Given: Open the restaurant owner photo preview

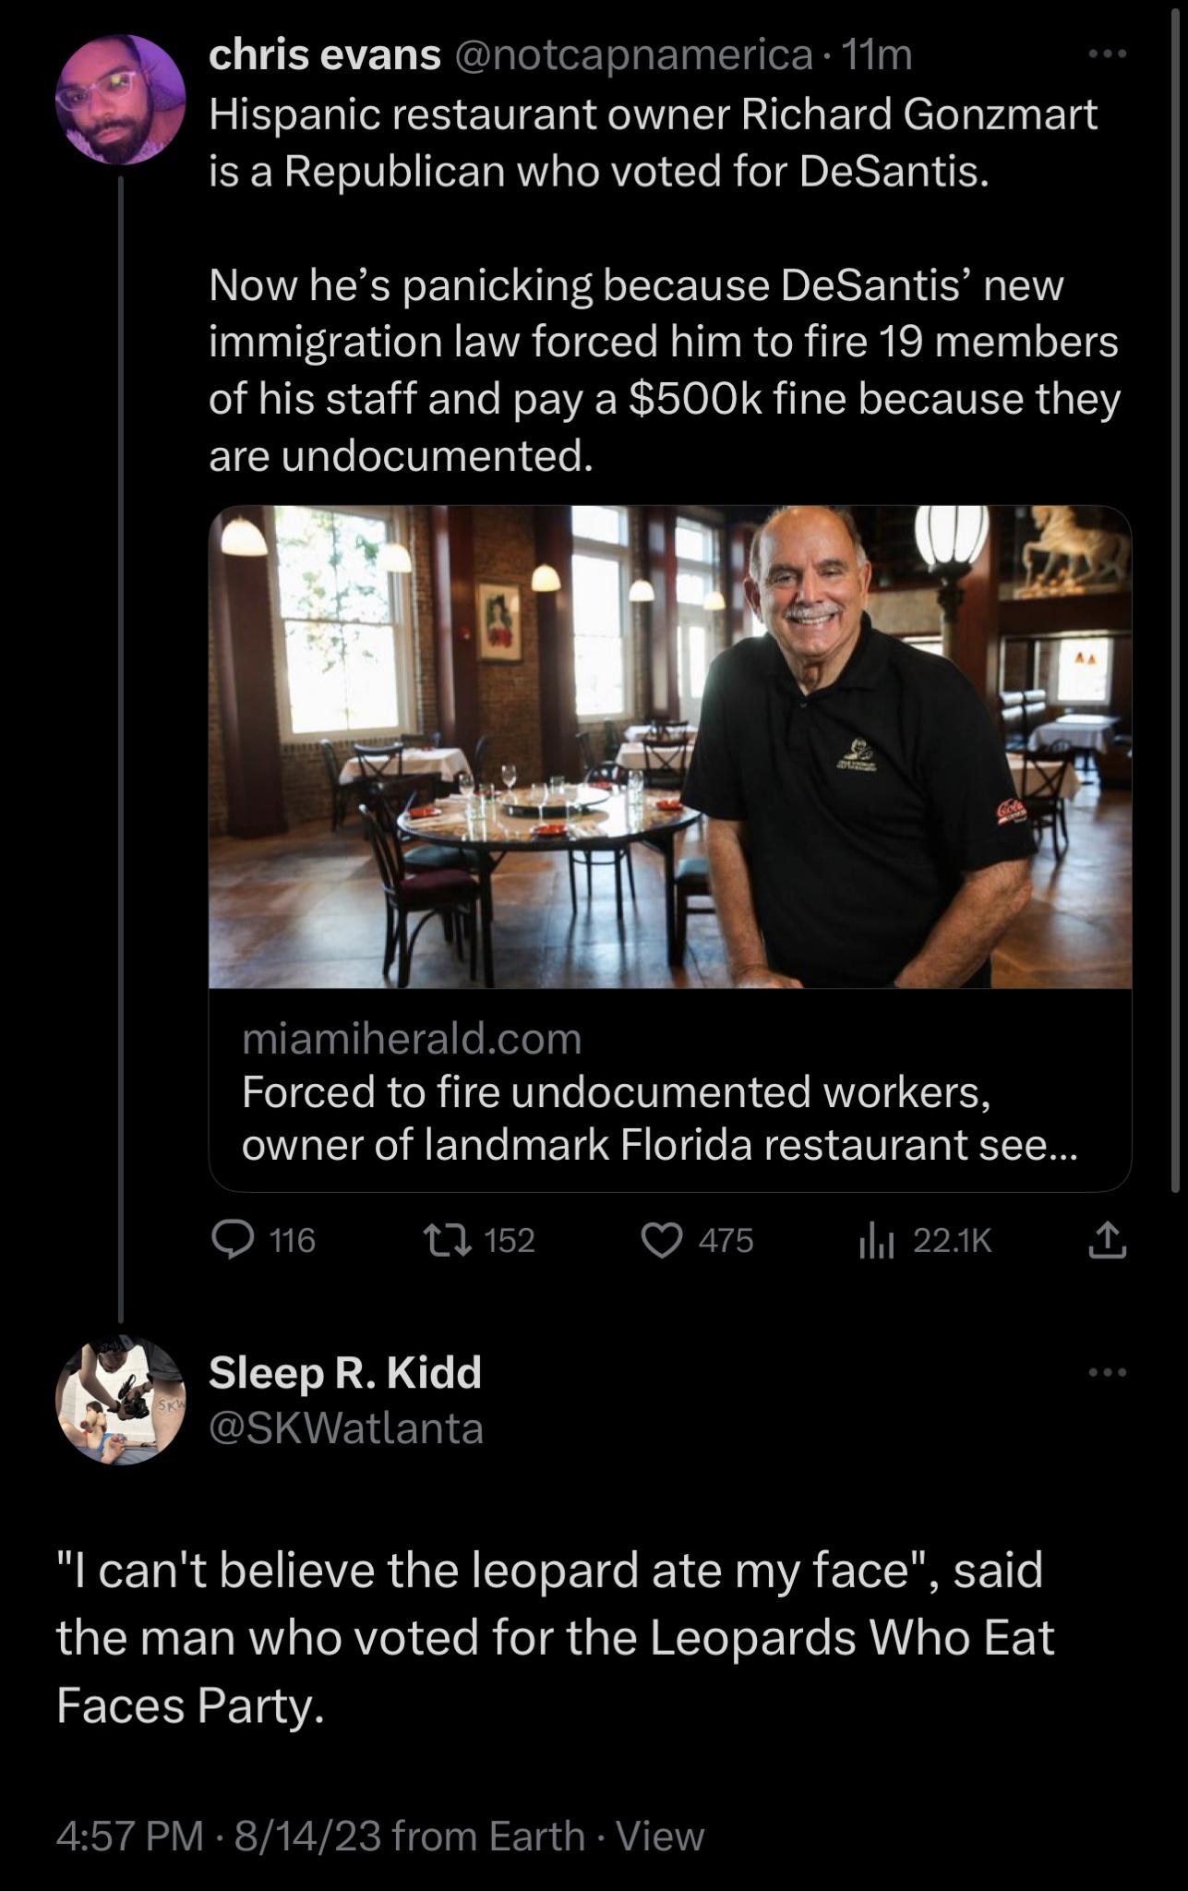Looking at the screenshot, I should coord(670,746).
